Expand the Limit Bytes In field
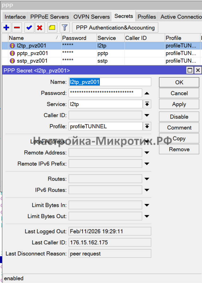 click(147, 205)
